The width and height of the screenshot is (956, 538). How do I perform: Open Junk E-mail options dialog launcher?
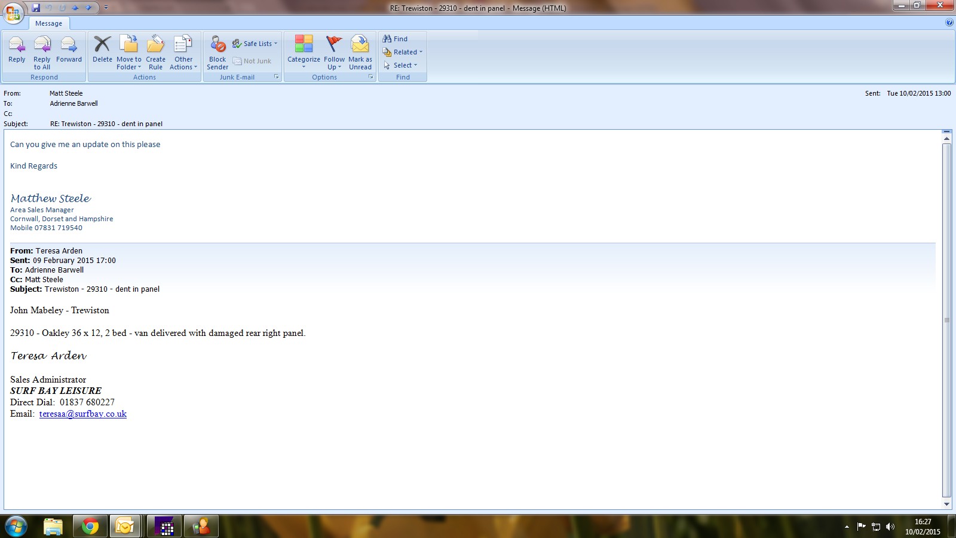click(277, 77)
